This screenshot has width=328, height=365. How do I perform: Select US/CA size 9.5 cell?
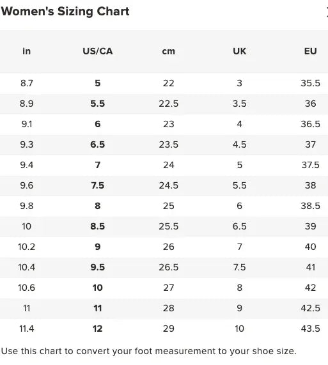pos(98,267)
